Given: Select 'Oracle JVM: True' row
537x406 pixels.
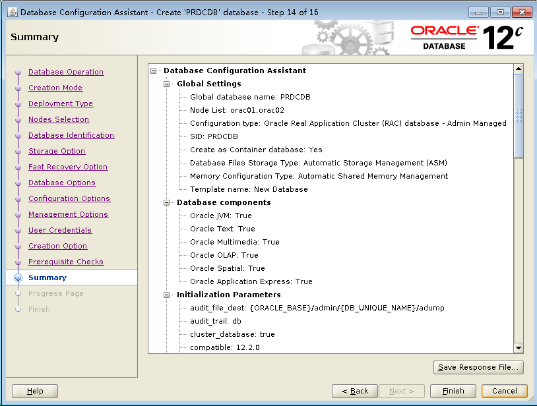Looking at the screenshot, I should coord(220,216).
